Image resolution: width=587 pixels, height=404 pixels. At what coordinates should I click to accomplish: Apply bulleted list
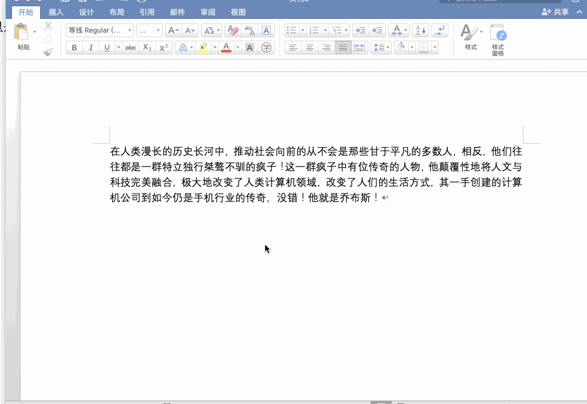(292, 30)
